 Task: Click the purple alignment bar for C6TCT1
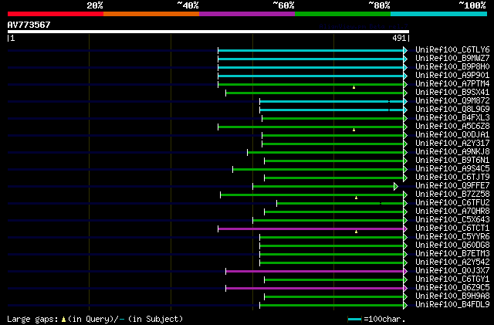(310, 229)
